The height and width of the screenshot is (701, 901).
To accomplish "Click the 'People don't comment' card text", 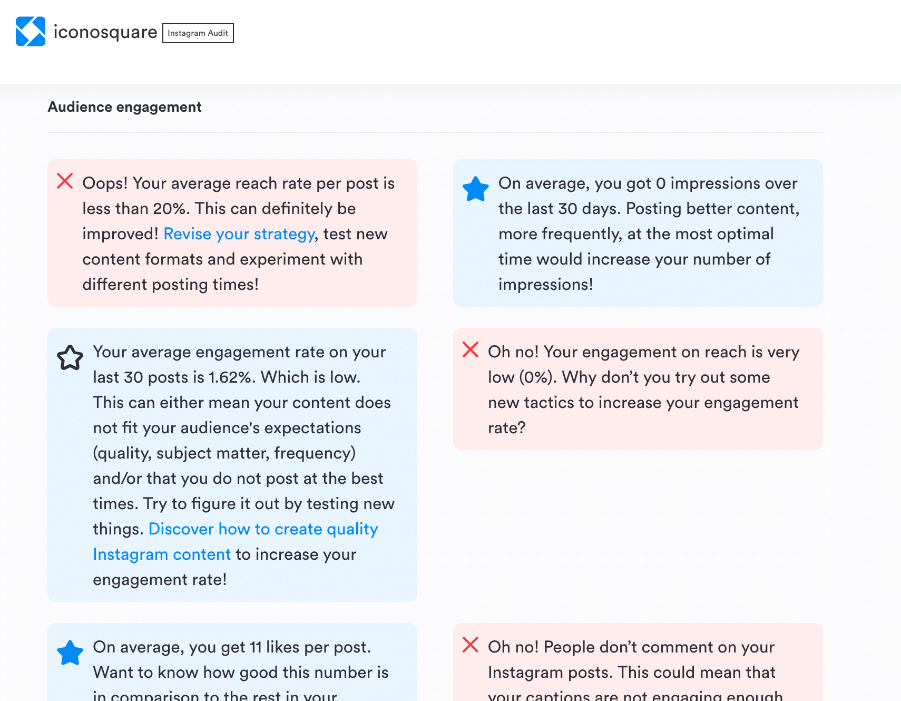I will point(631,660).
